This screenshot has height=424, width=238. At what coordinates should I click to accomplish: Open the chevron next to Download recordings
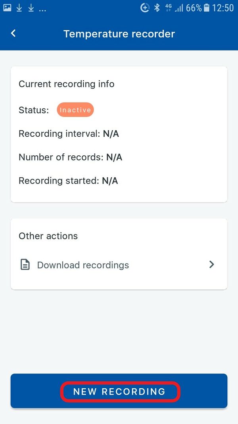[211, 265]
